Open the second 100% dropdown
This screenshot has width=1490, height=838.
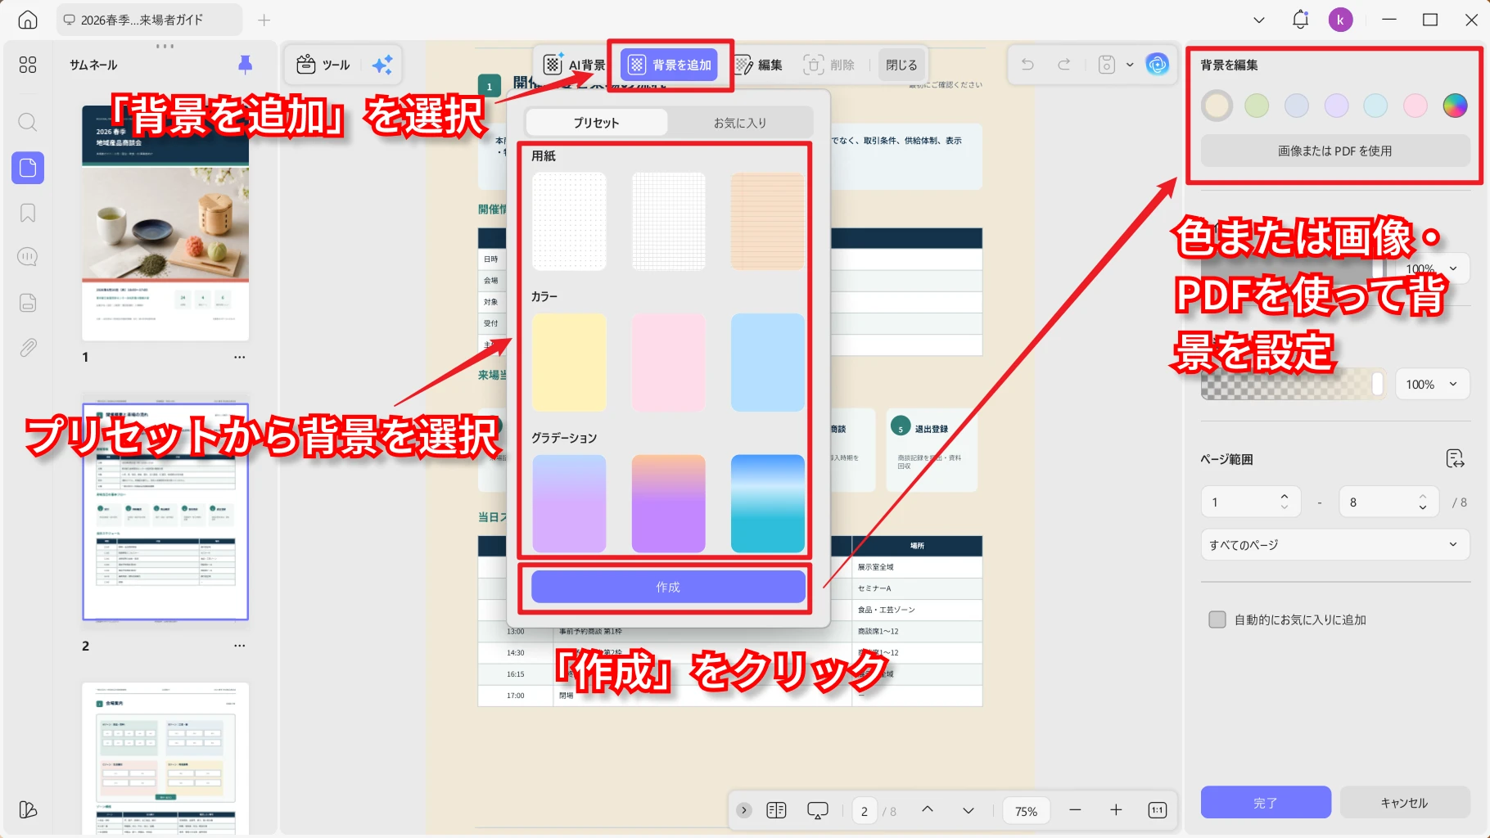pyautogui.click(x=1432, y=385)
